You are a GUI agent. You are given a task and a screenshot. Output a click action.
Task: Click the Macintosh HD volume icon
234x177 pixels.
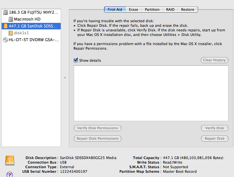10,19
